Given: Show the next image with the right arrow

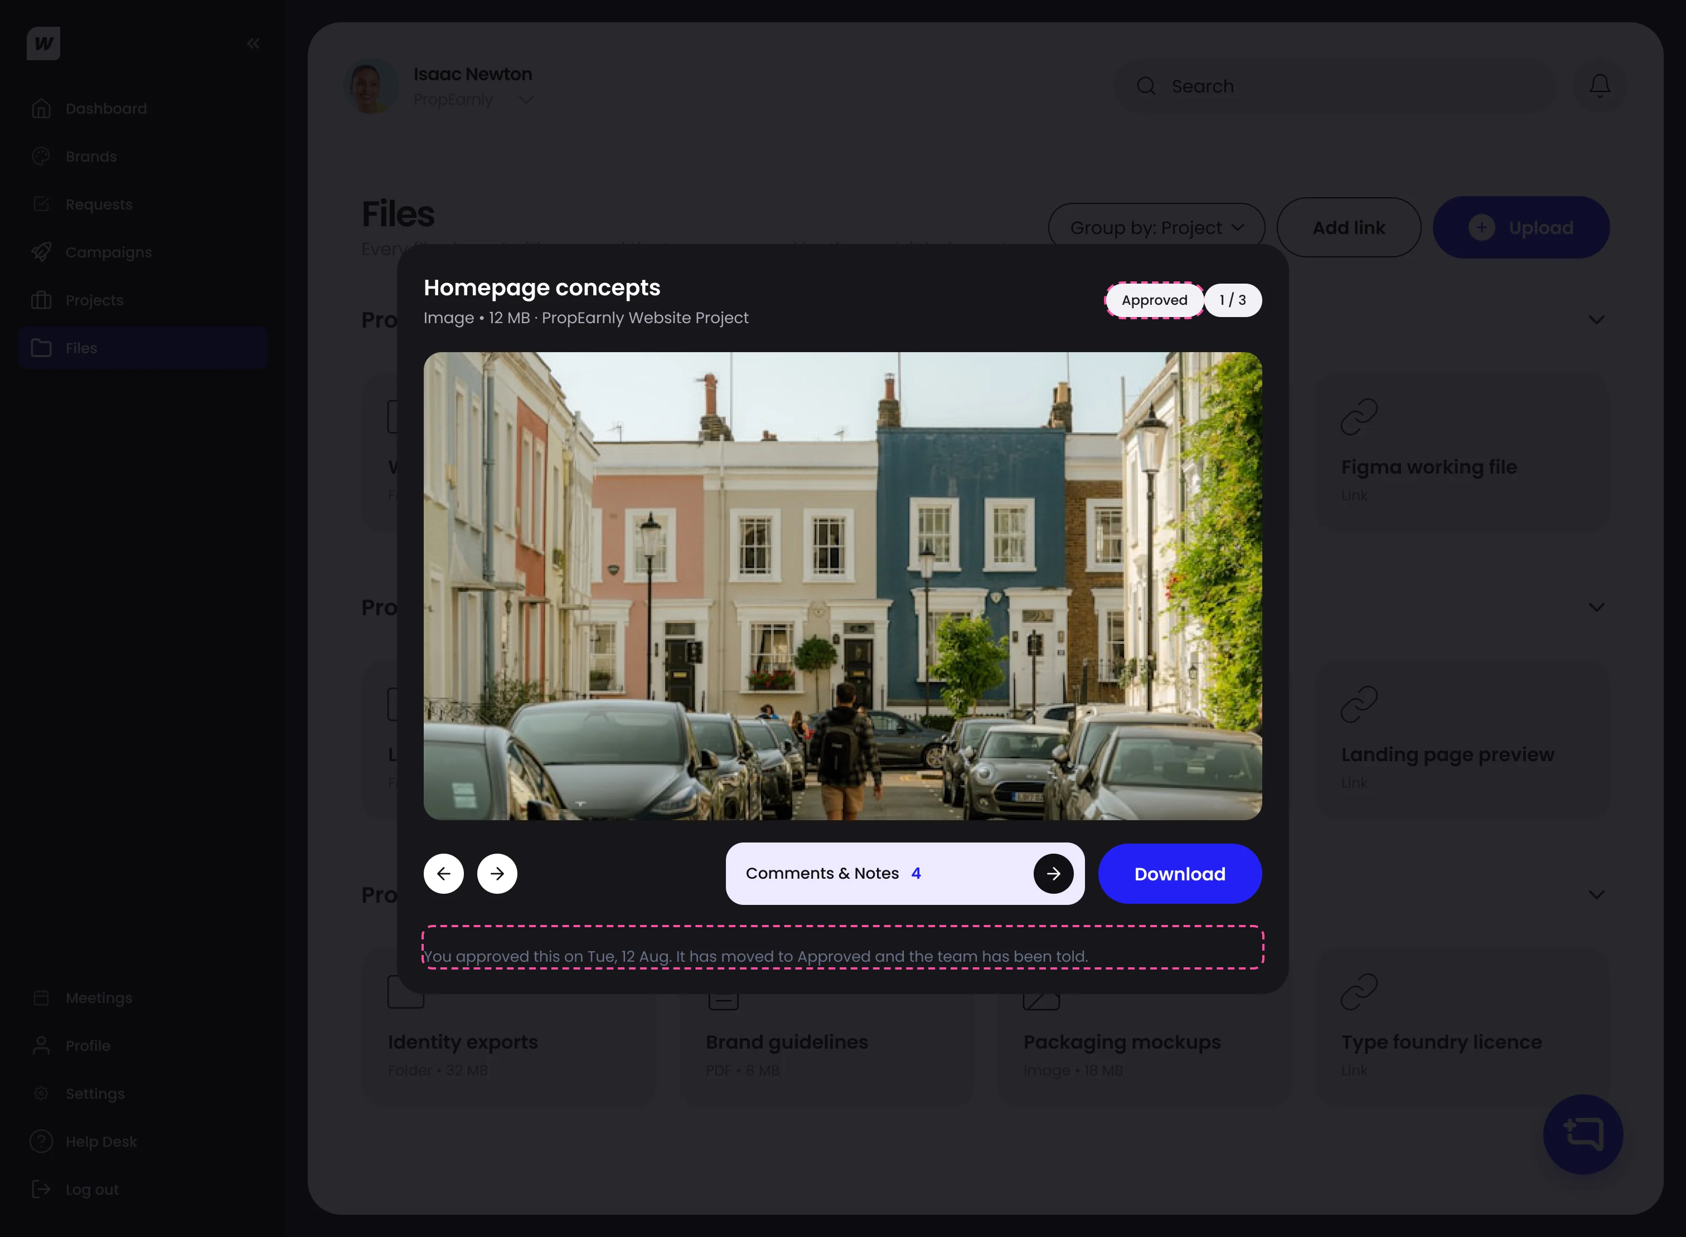Looking at the screenshot, I should point(497,874).
